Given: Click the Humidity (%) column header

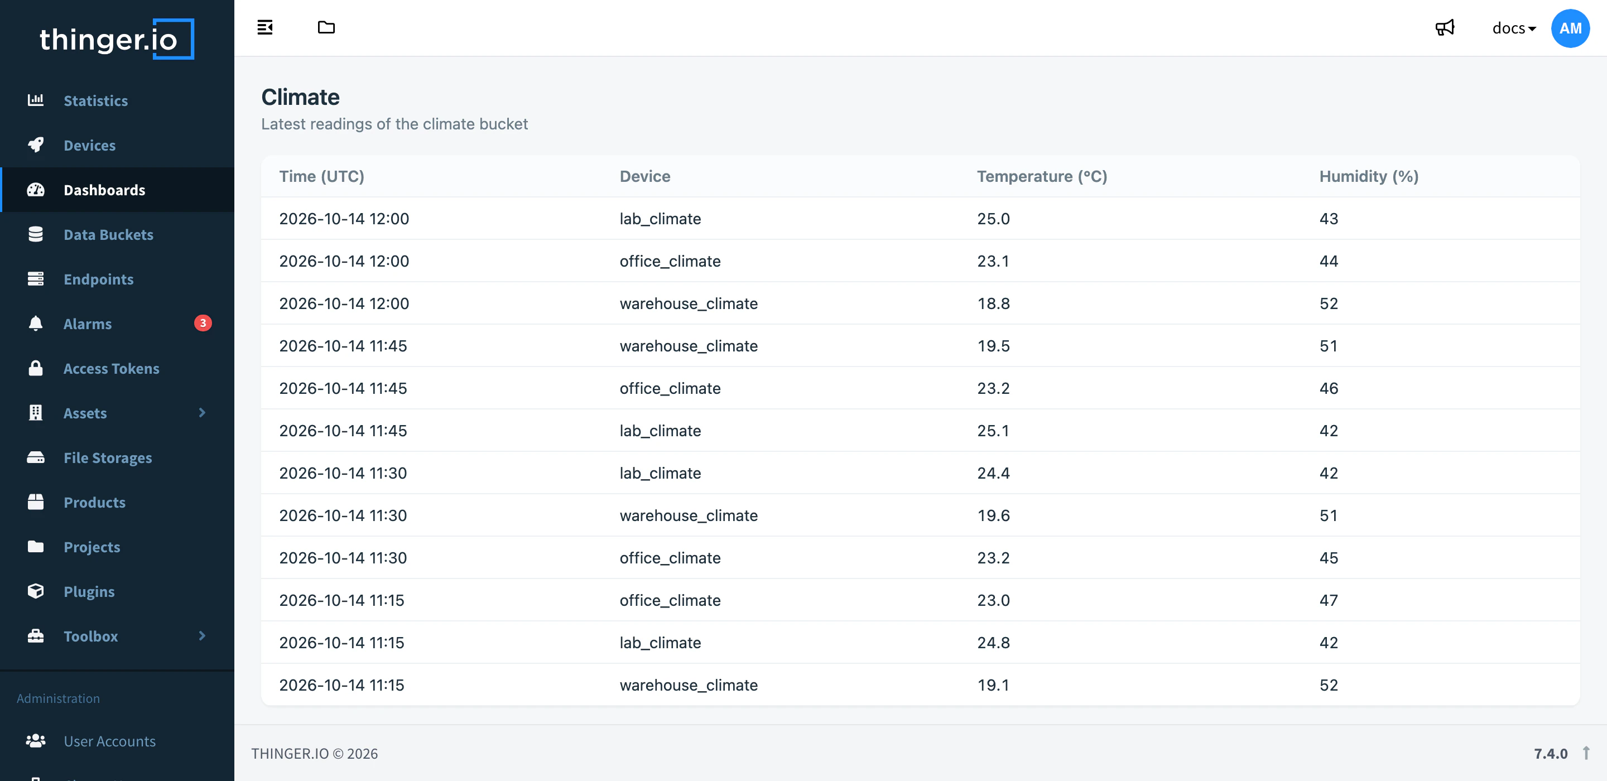Looking at the screenshot, I should (1369, 176).
